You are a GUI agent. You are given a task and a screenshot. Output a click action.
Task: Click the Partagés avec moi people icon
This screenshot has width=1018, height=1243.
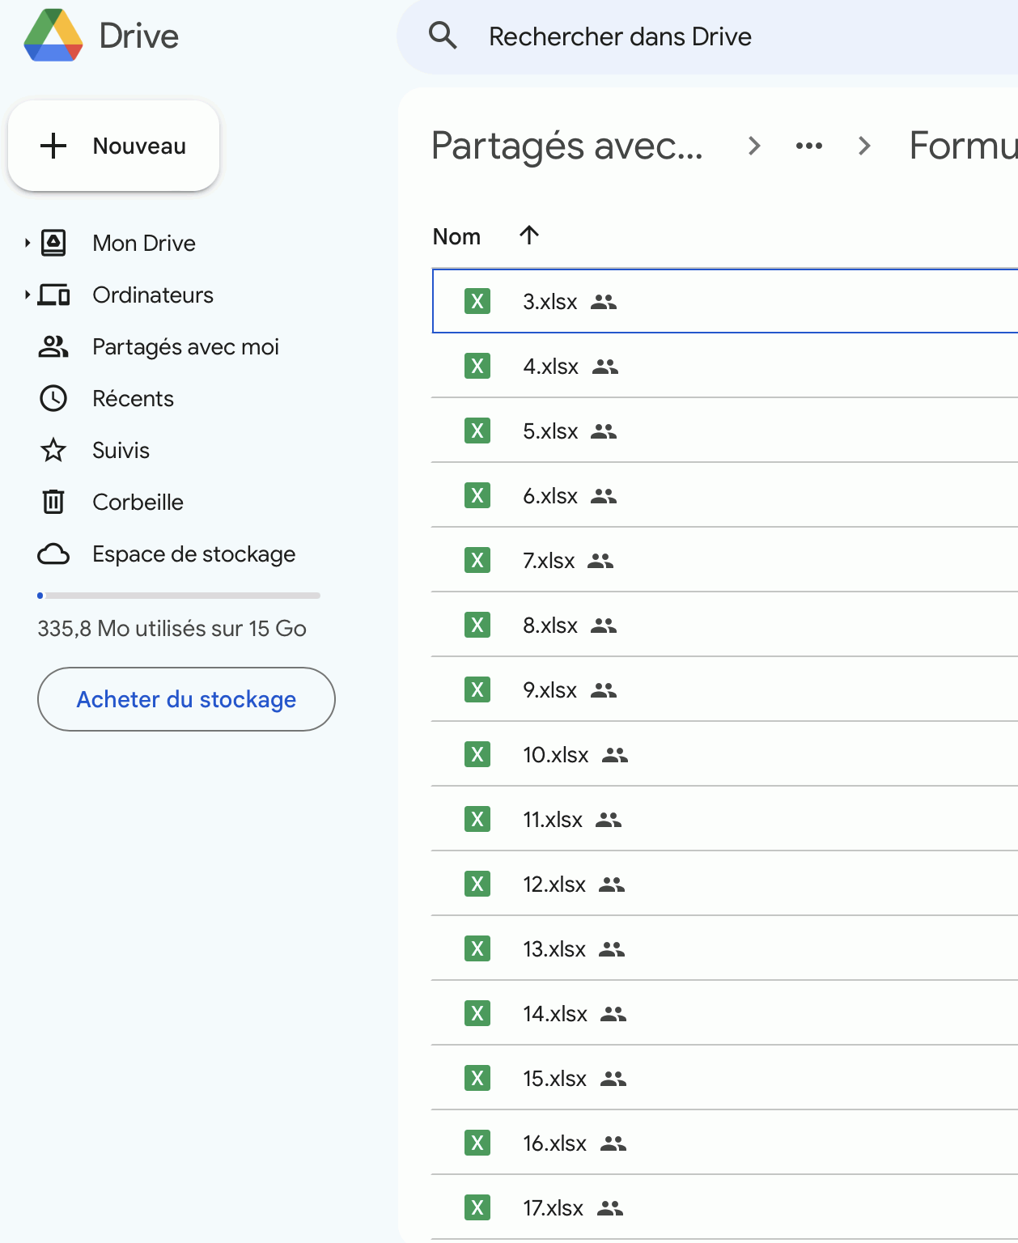(53, 346)
